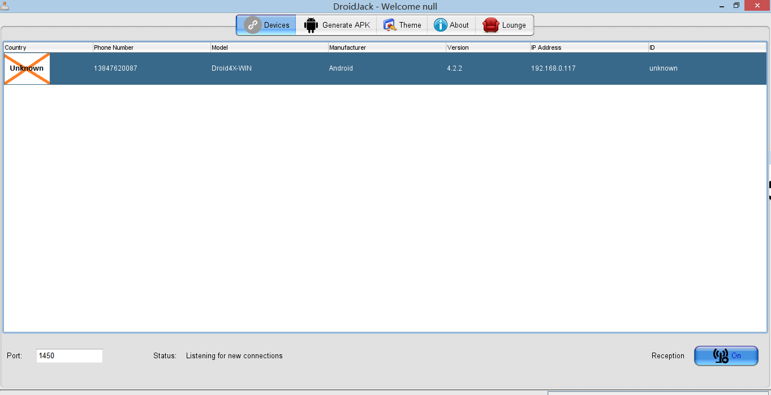Image resolution: width=771 pixels, height=395 pixels.
Task: Switch to the Theme tab
Action: click(x=402, y=25)
